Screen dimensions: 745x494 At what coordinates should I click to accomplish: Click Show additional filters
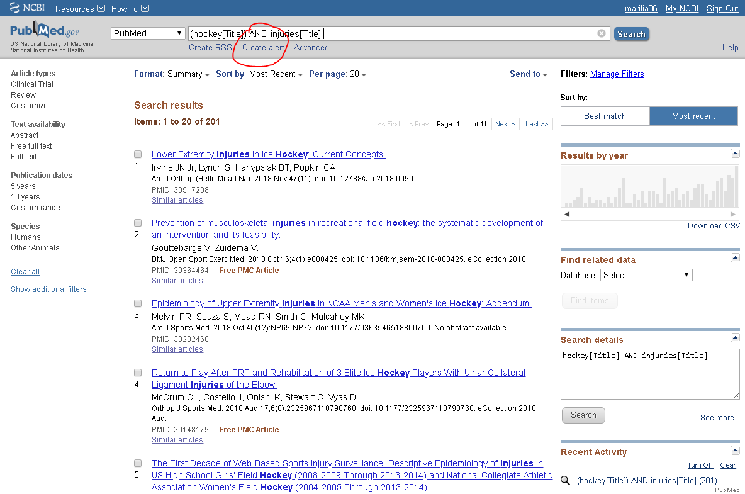48,289
